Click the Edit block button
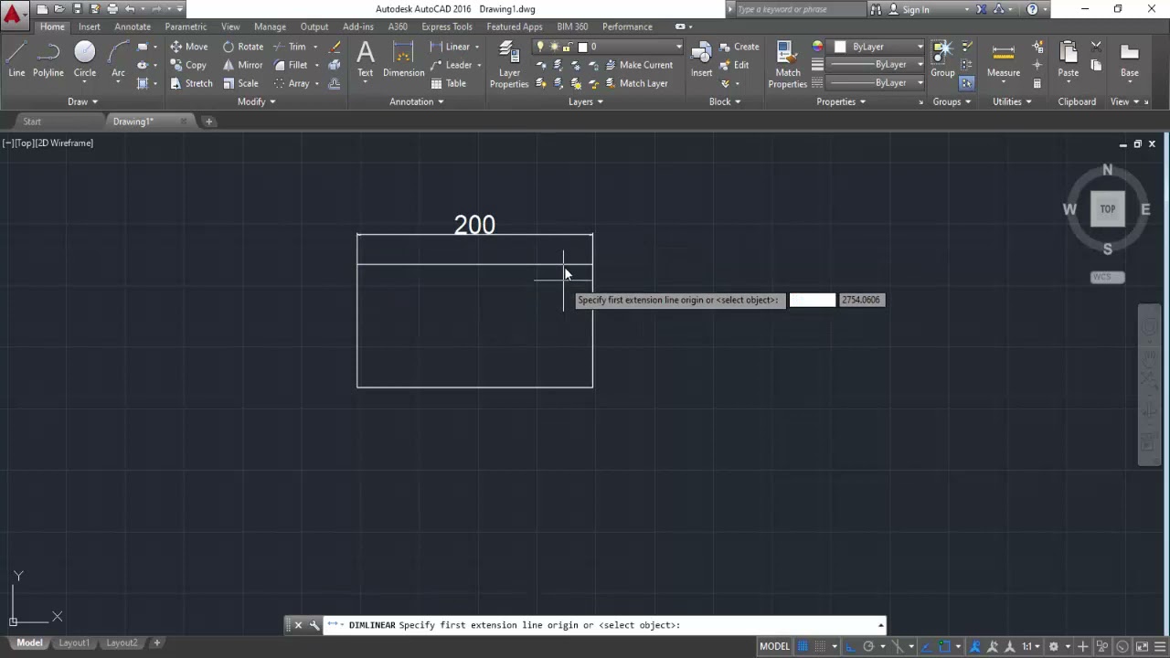 [x=733, y=65]
